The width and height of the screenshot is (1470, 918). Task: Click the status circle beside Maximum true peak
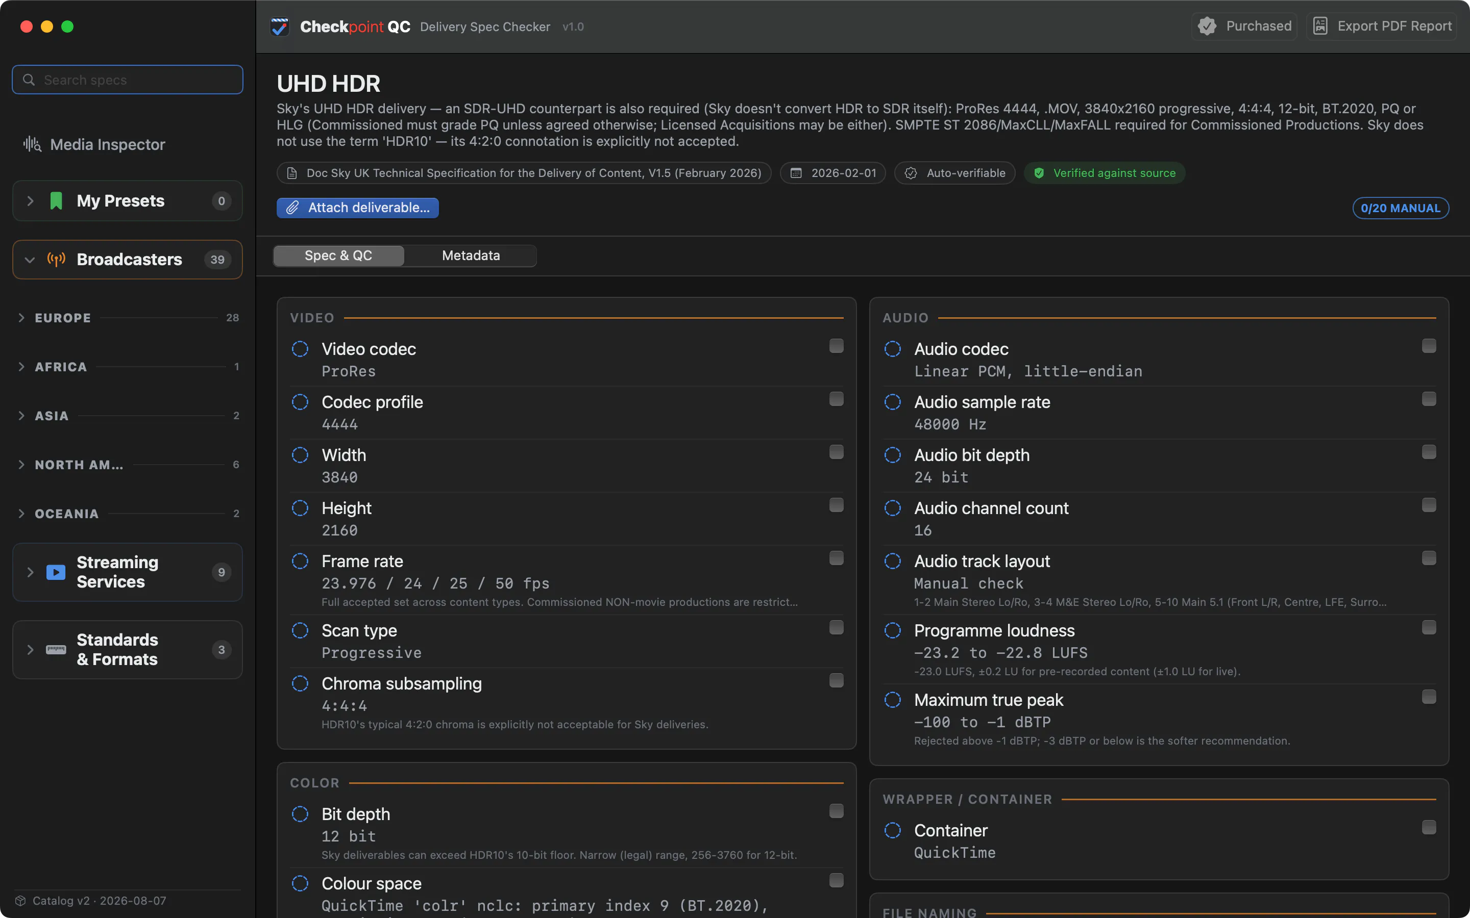click(x=893, y=700)
